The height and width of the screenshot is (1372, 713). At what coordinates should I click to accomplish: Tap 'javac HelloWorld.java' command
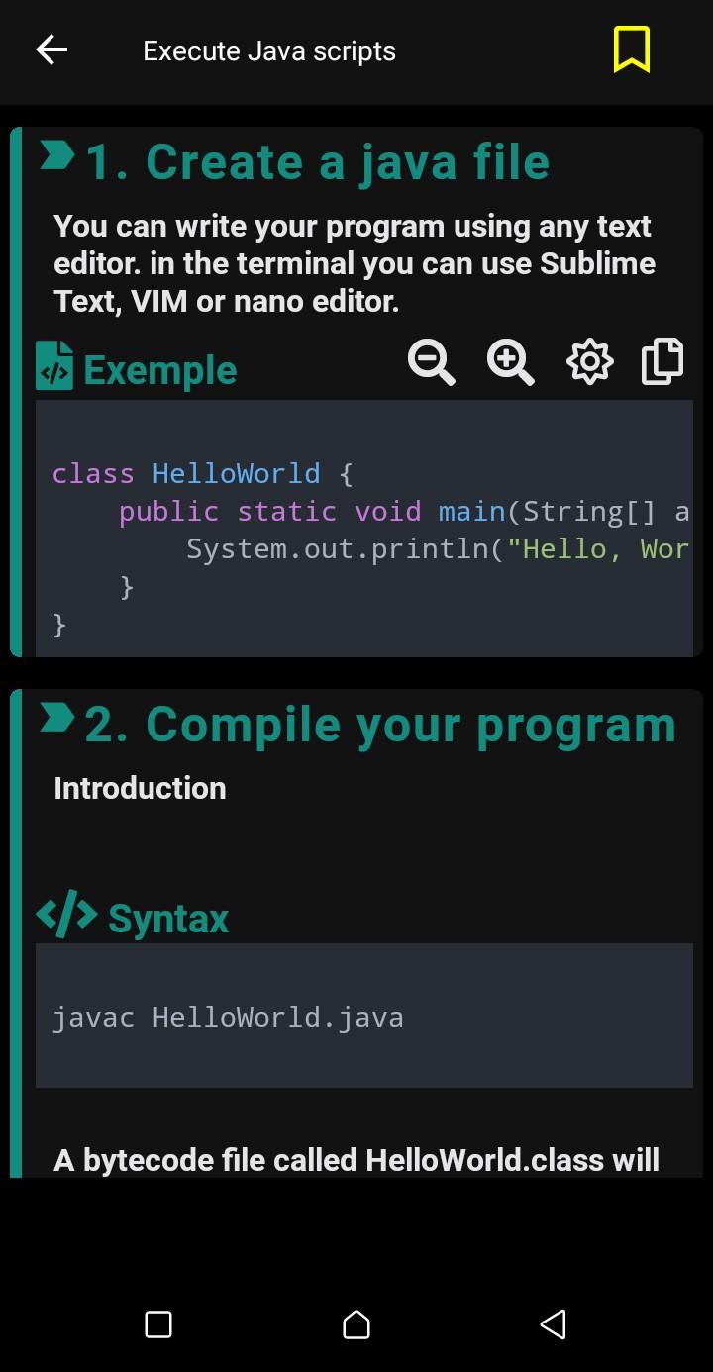[228, 1018]
